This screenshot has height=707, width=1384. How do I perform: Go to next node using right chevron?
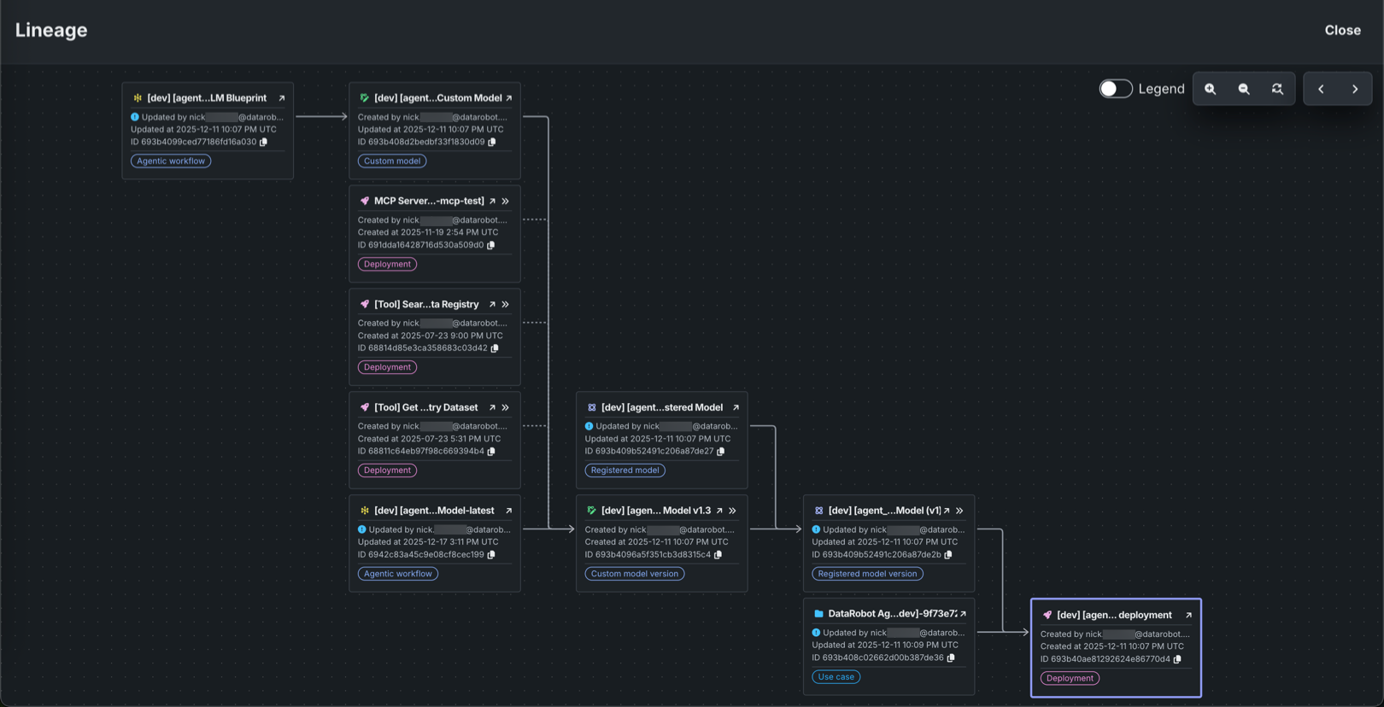pos(1355,89)
